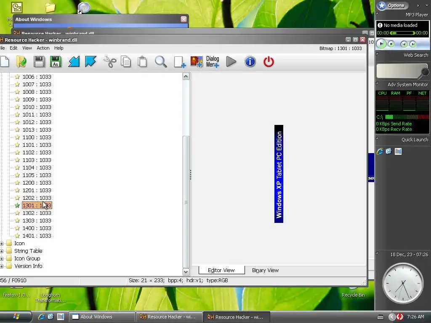The image size is (431, 323).
Task: Click Show Desktop icon in sidebar Quick Launch
Action: (x=398, y=151)
